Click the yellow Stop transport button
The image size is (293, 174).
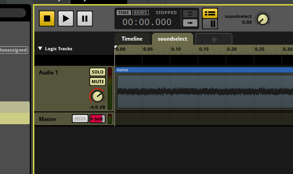[47, 18]
